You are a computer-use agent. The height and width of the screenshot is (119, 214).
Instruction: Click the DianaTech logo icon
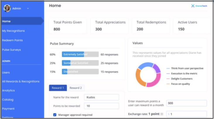click(x=193, y=6)
